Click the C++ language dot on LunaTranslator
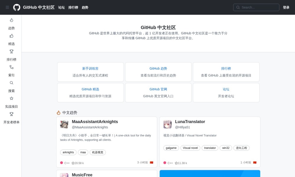The width and height of the screenshot is (295, 177). pyautogui.click(x=165, y=163)
